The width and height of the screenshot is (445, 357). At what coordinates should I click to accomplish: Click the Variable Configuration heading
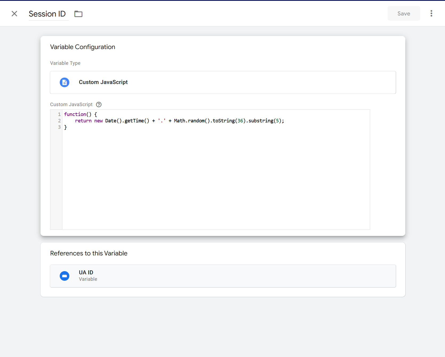click(x=83, y=47)
